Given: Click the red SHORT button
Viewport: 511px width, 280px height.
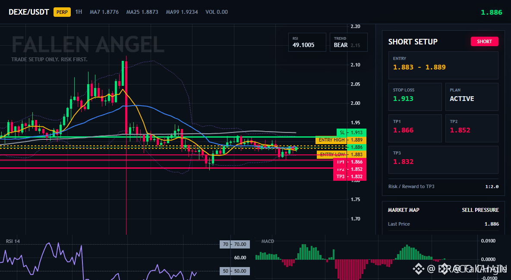Looking at the screenshot, I should (484, 41).
